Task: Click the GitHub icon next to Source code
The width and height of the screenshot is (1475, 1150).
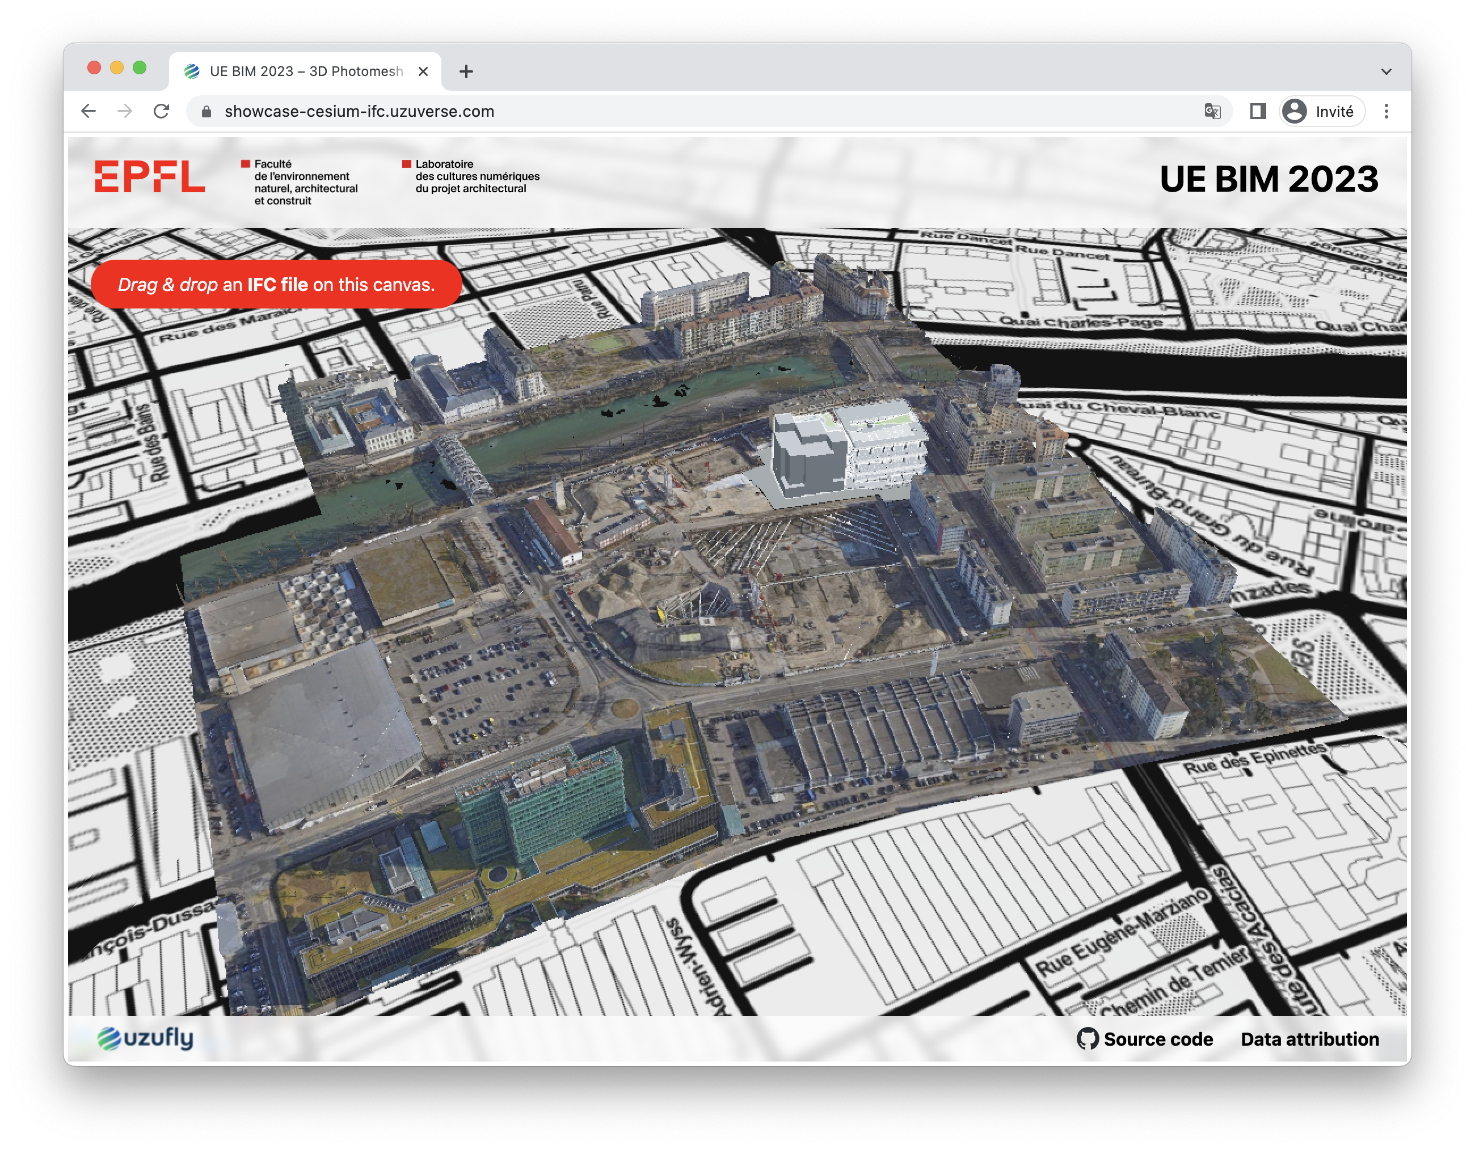Action: tap(1090, 1039)
